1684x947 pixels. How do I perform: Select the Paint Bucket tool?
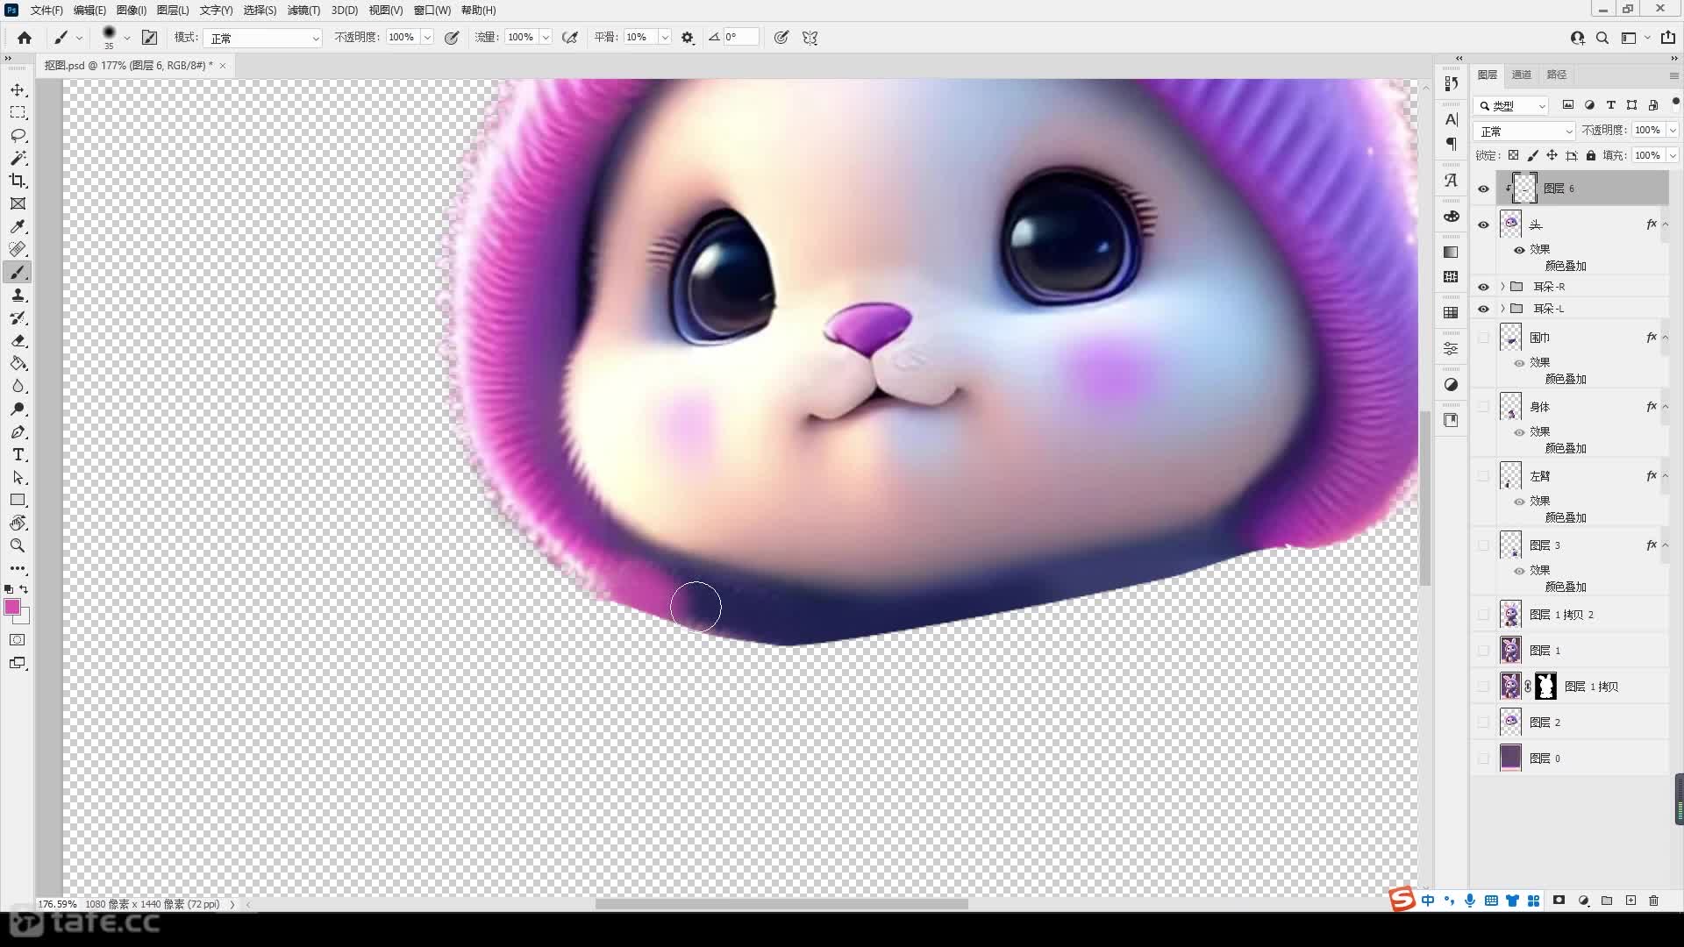(x=18, y=364)
